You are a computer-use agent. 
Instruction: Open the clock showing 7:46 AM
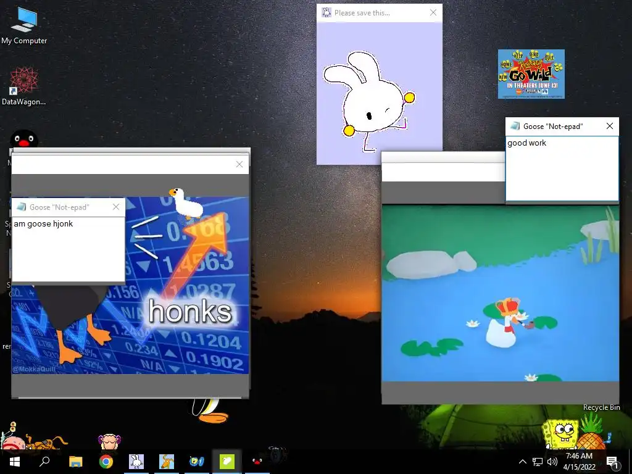(x=579, y=462)
